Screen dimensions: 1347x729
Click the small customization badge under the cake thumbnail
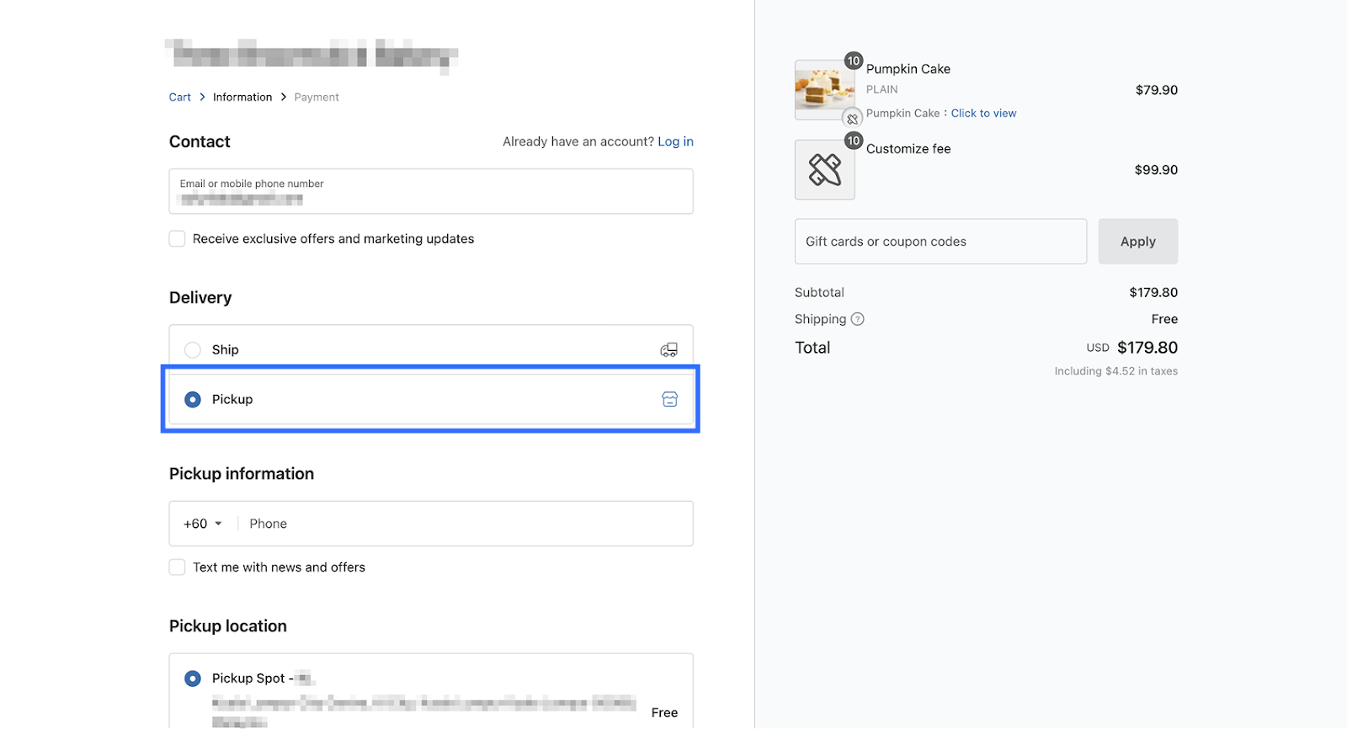tap(852, 119)
